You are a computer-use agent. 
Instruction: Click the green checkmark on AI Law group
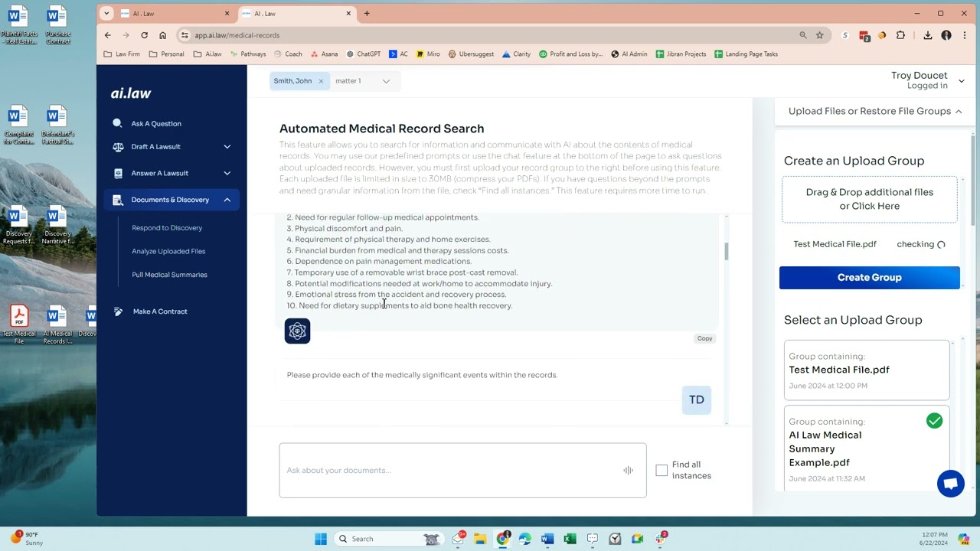click(934, 421)
